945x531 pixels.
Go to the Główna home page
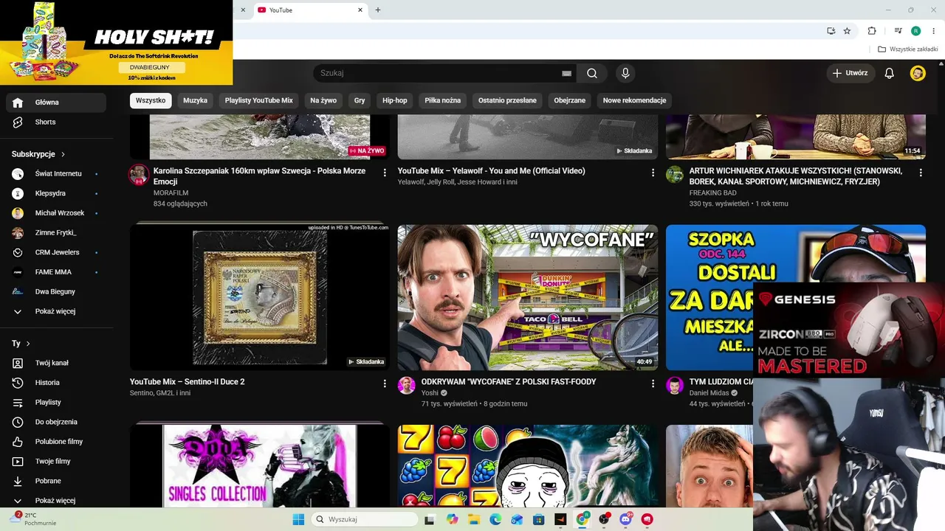(56, 103)
